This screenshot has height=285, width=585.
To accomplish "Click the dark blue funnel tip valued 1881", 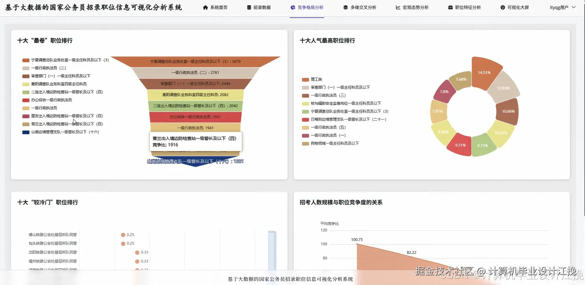I will 195,161.
